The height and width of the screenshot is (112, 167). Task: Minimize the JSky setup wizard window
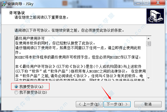[138, 3]
